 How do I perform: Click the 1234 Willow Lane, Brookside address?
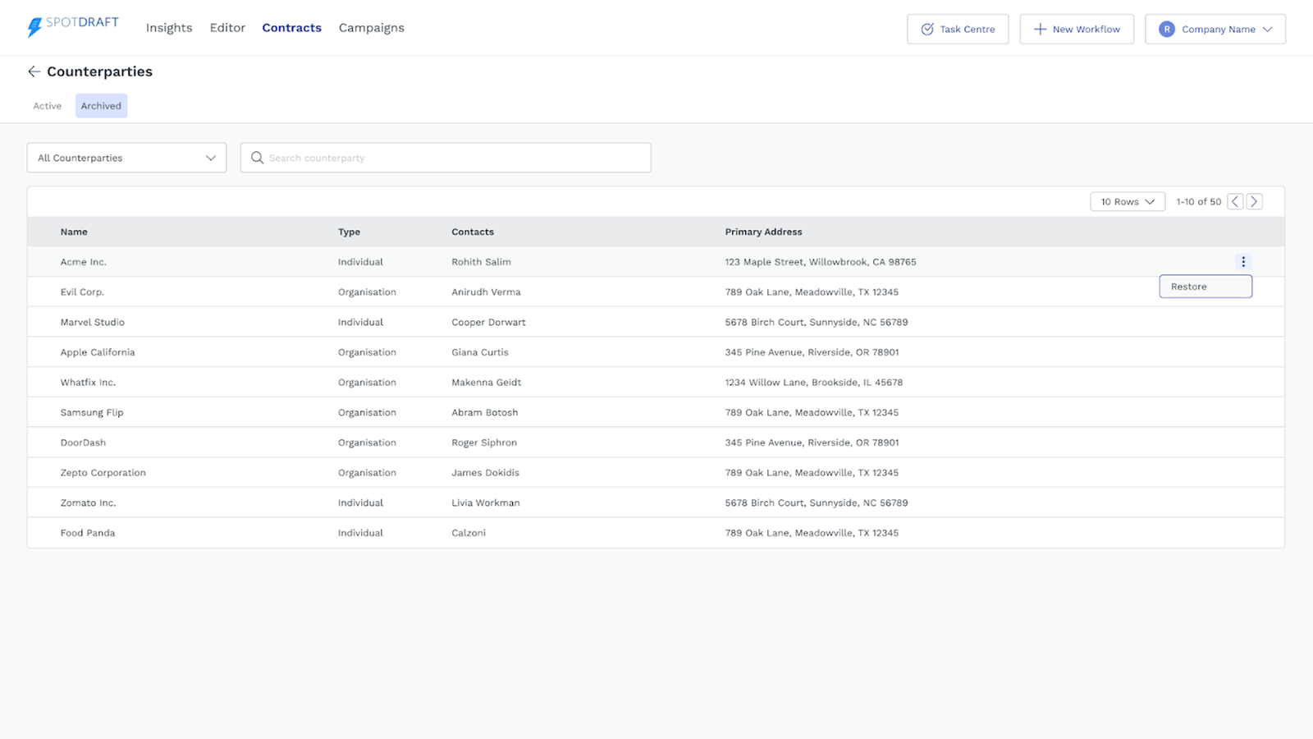(x=814, y=383)
